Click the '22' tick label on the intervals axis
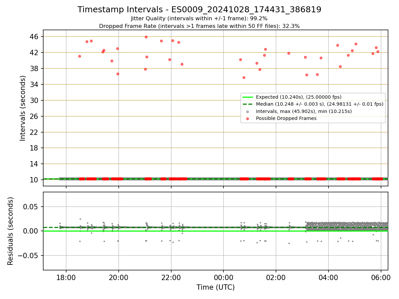The width and height of the screenshot is (399, 299). pyautogui.click(x=35, y=132)
